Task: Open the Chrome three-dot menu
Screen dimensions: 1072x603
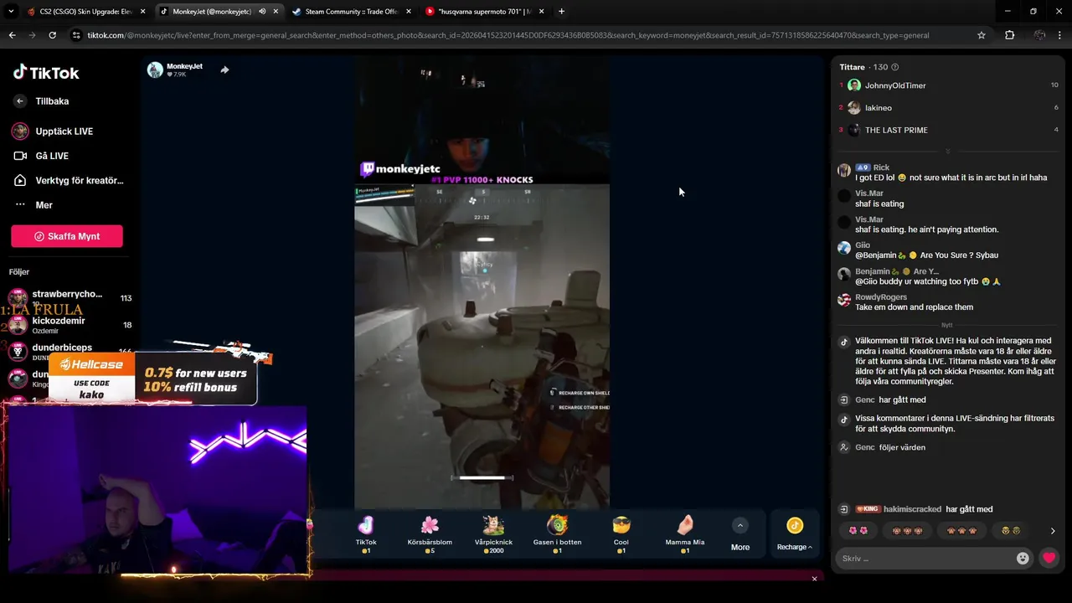Action: point(1060,35)
